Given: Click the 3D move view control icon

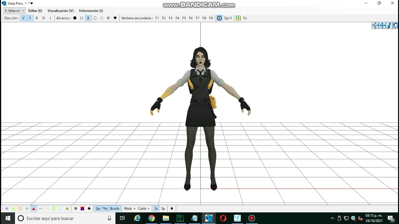Looking at the screenshot, I should [375, 26].
